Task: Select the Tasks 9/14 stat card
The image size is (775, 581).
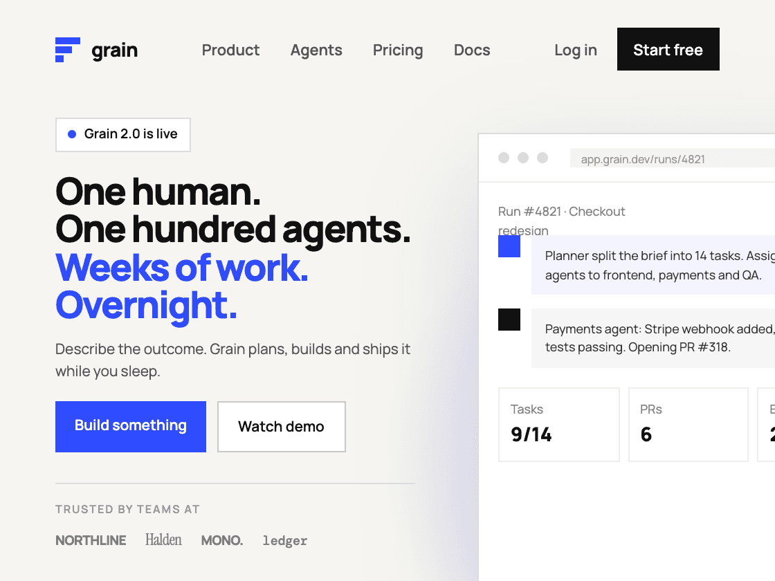Action: (559, 425)
